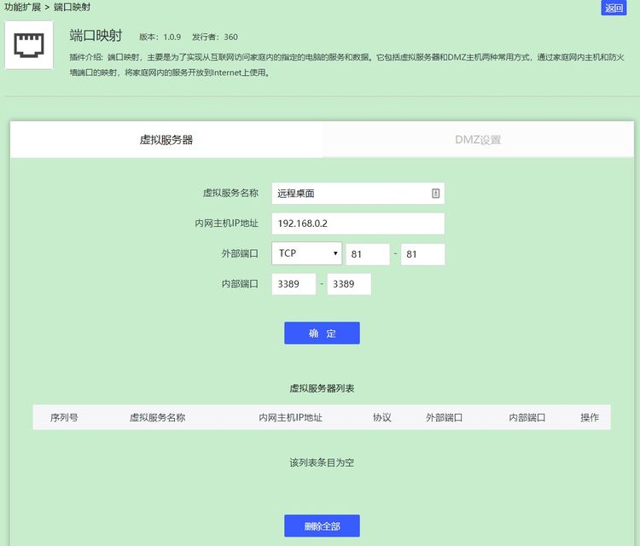
Task: Click the internal port start field 3389
Action: pyautogui.click(x=294, y=284)
